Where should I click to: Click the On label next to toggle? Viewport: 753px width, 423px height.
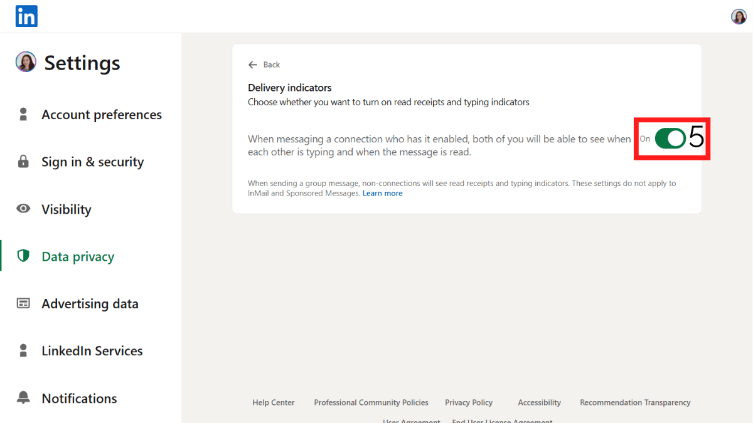point(645,139)
